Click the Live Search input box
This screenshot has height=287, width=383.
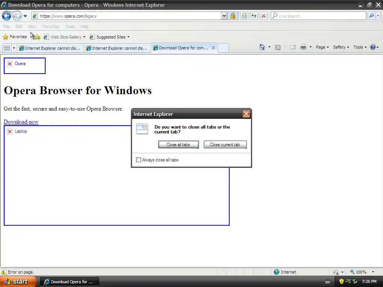[319, 16]
